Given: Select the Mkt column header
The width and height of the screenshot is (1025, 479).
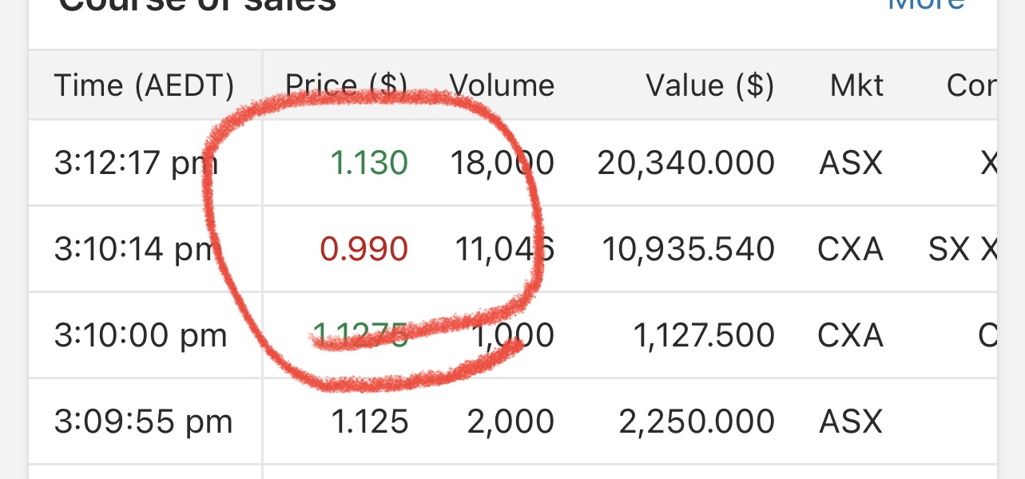Looking at the screenshot, I should pyautogui.click(x=856, y=85).
